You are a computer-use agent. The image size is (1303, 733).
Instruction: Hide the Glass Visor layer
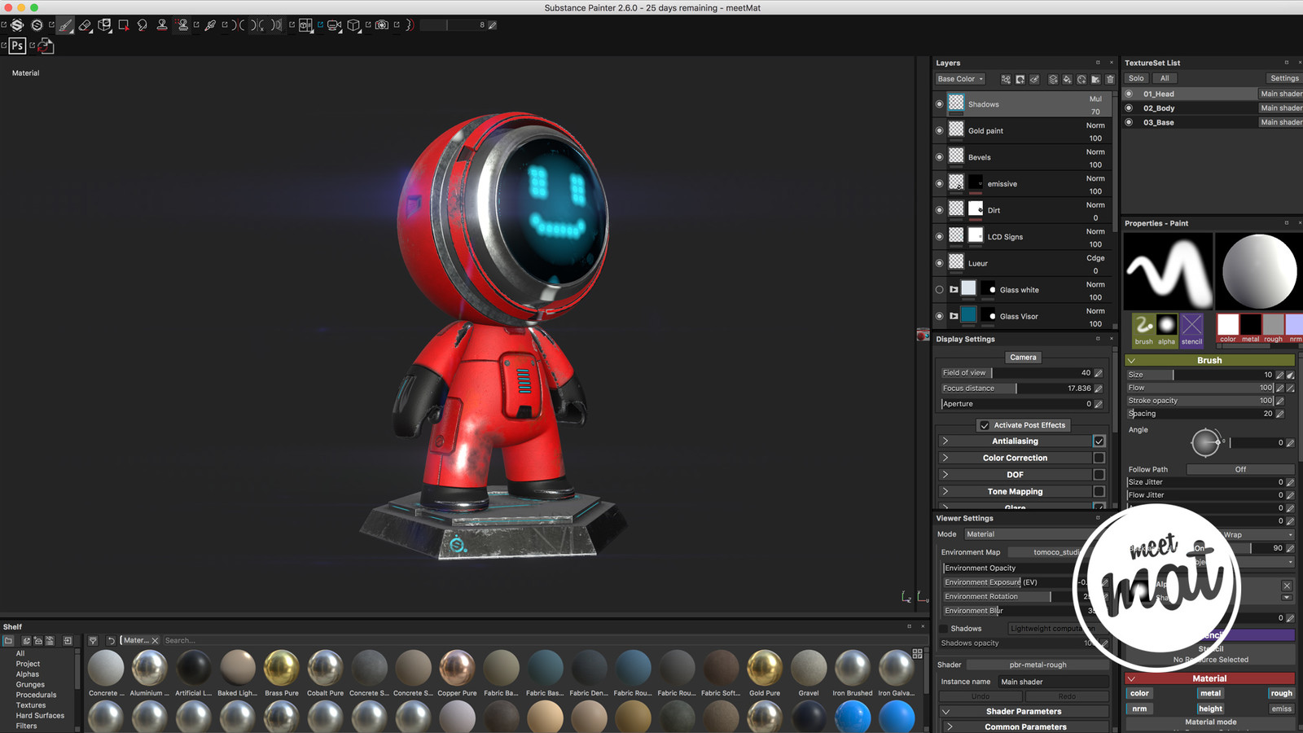pyautogui.click(x=940, y=316)
